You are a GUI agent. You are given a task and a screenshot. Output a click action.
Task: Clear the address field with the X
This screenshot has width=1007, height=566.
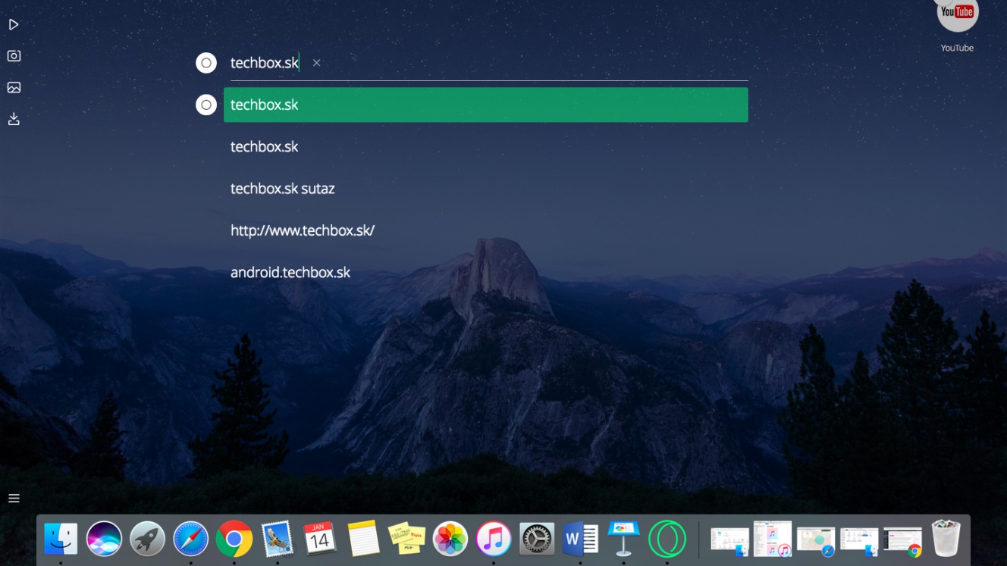(x=316, y=63)
